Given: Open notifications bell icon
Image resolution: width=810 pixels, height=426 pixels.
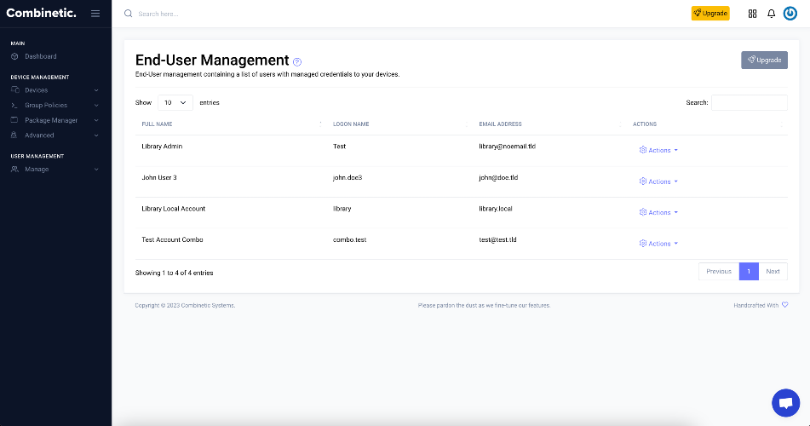Looking at the screenshot, I should pos(772,14).
